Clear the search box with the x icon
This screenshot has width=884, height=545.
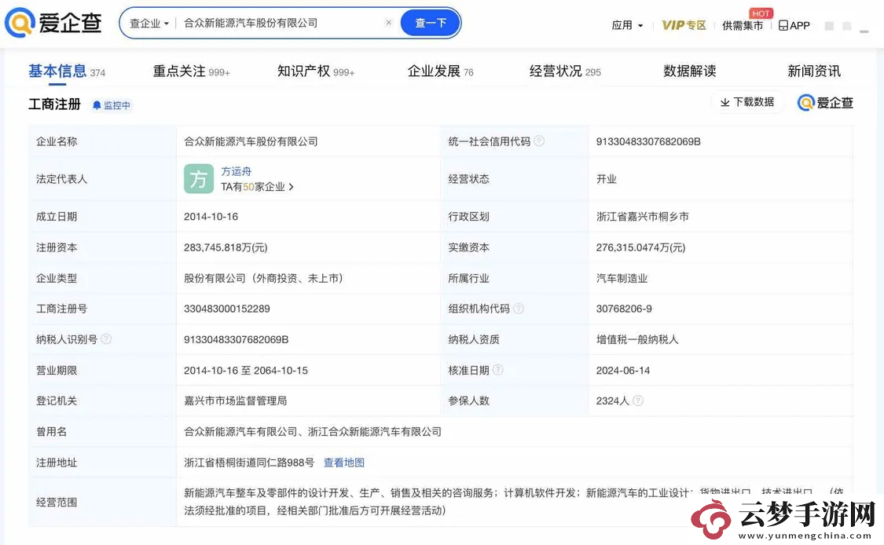[388, 23]
